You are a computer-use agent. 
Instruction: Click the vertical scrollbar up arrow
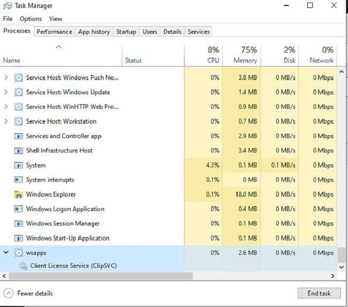pyautogui.click(x=342, y=72)
